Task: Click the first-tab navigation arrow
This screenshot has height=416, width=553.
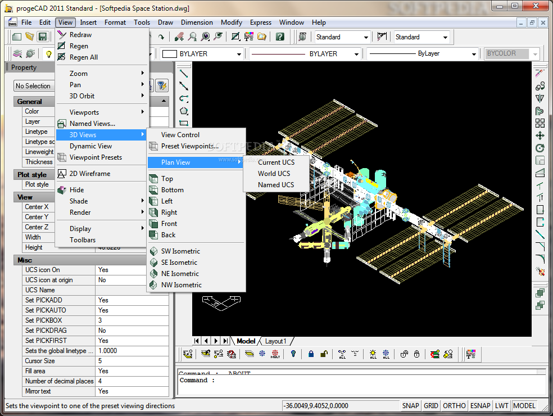Action: point(197,341)
